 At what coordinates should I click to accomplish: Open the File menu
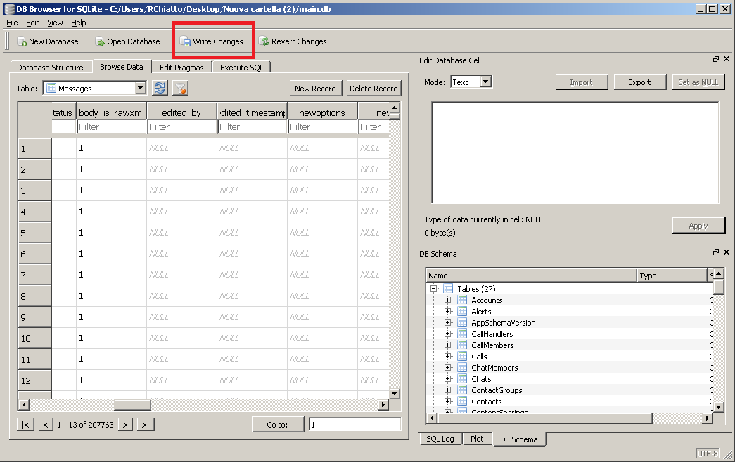12,23
